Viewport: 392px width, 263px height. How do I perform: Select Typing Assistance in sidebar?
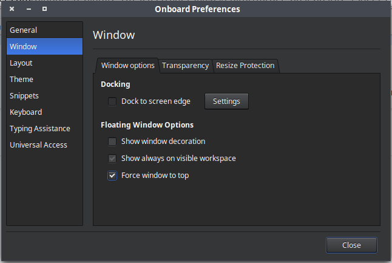[x=39, y=129]
